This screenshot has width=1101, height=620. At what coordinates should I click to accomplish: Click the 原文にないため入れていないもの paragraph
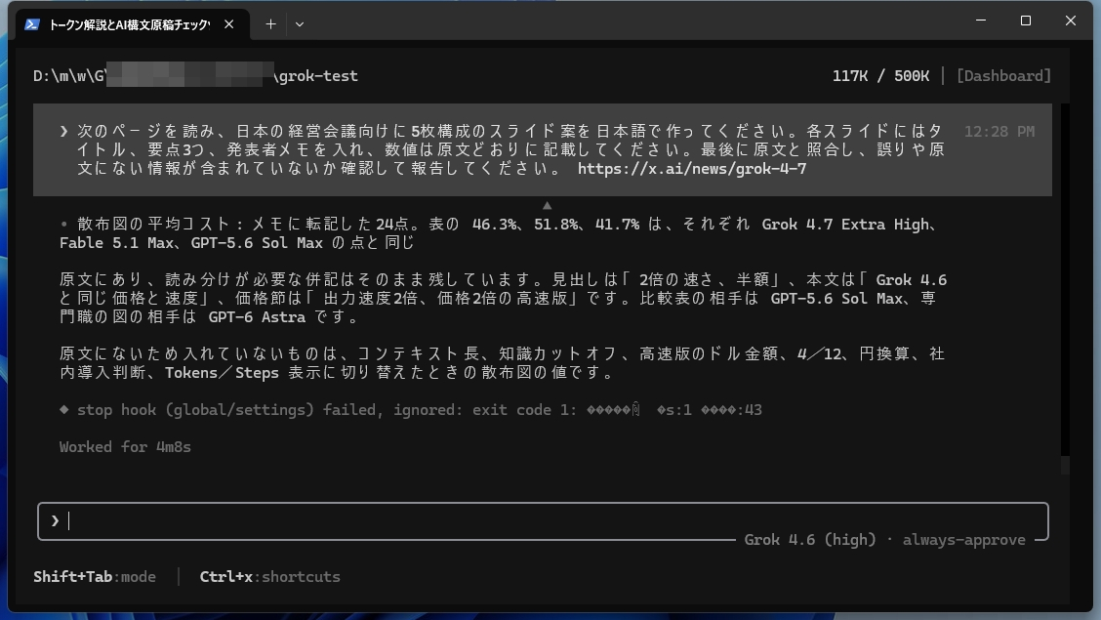click(502, 363)
